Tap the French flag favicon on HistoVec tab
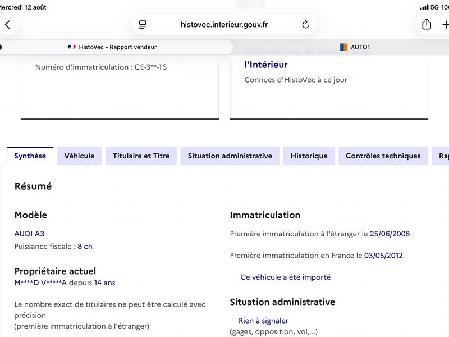The width and height of the screenshot is (449, 337). point(72,47)
